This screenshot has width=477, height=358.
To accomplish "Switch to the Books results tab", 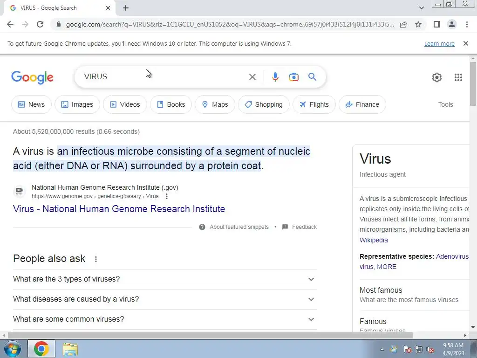I will [171, 104].
